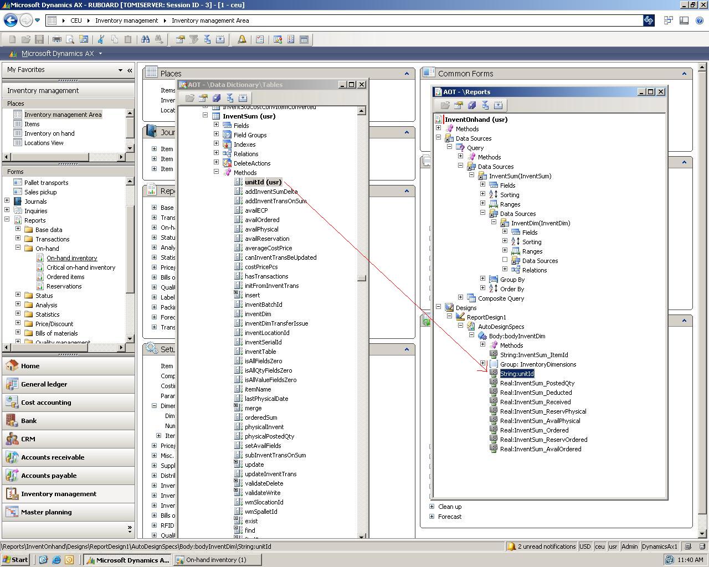The image size is (709, 567).
Task: Select unitId (usr) method in InventSum
Action: [x=263, y=182]
